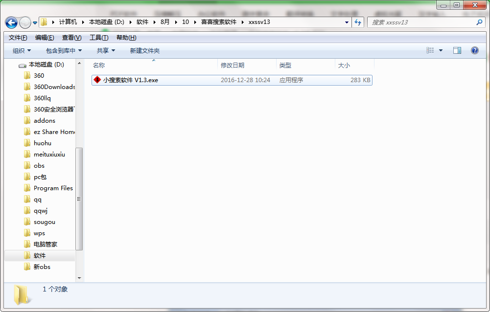Viewport: 490px width, 312px height.
Task: Open the 工具(T) menu
Action: coord(99,38)
